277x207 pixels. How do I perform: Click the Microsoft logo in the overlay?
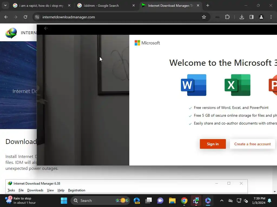[147, 43]
